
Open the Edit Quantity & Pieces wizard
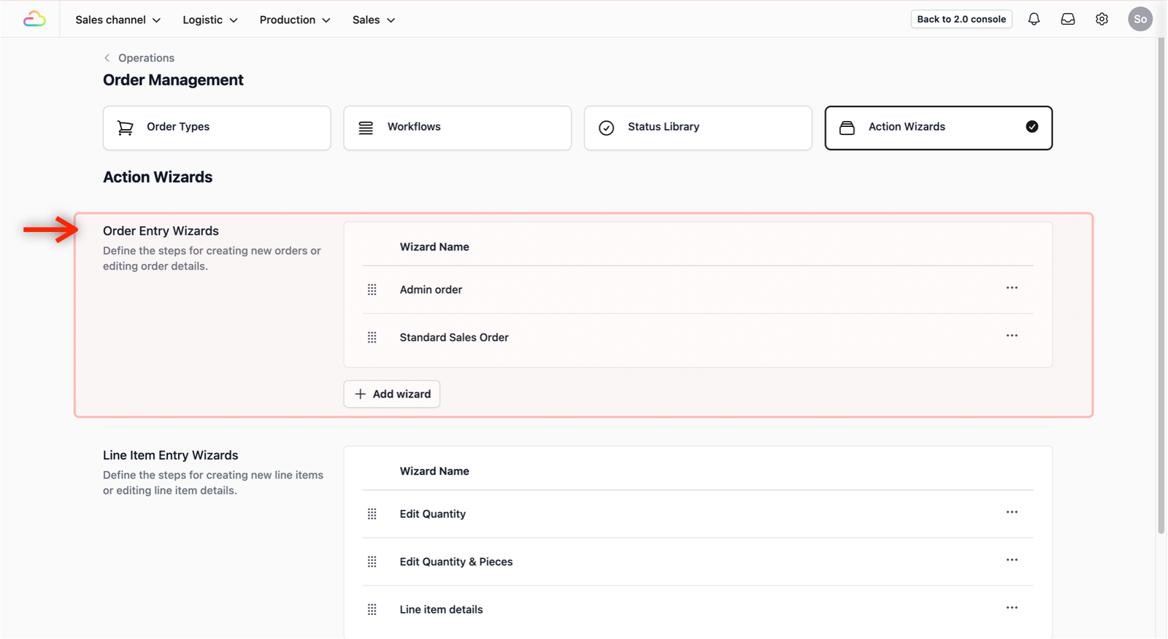click(x=456, y=562)
